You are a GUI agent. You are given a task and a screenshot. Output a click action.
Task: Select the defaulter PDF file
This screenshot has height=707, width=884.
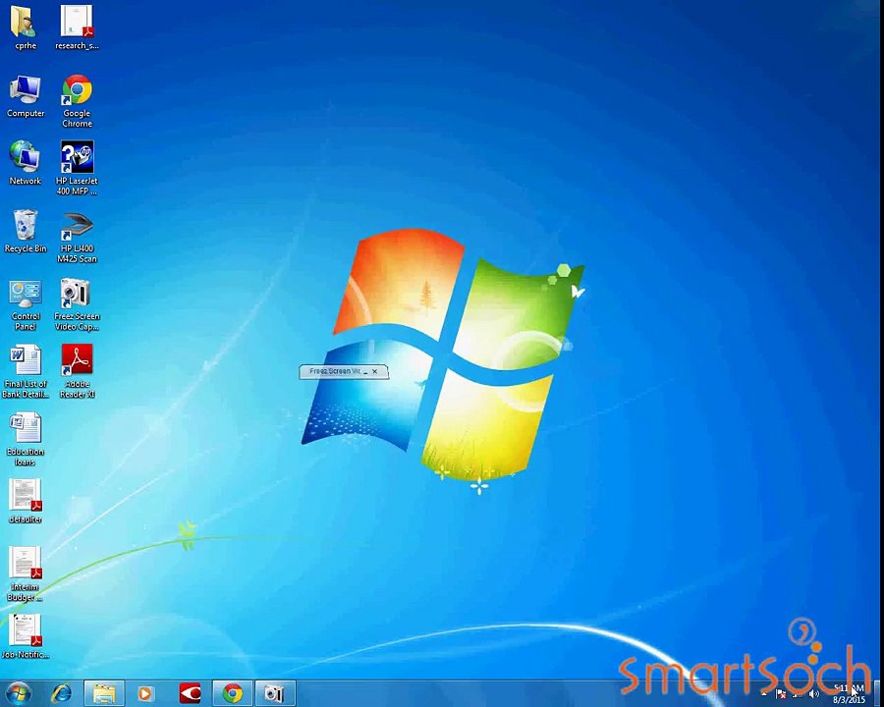pyautogui.click(x=25, y=501)
